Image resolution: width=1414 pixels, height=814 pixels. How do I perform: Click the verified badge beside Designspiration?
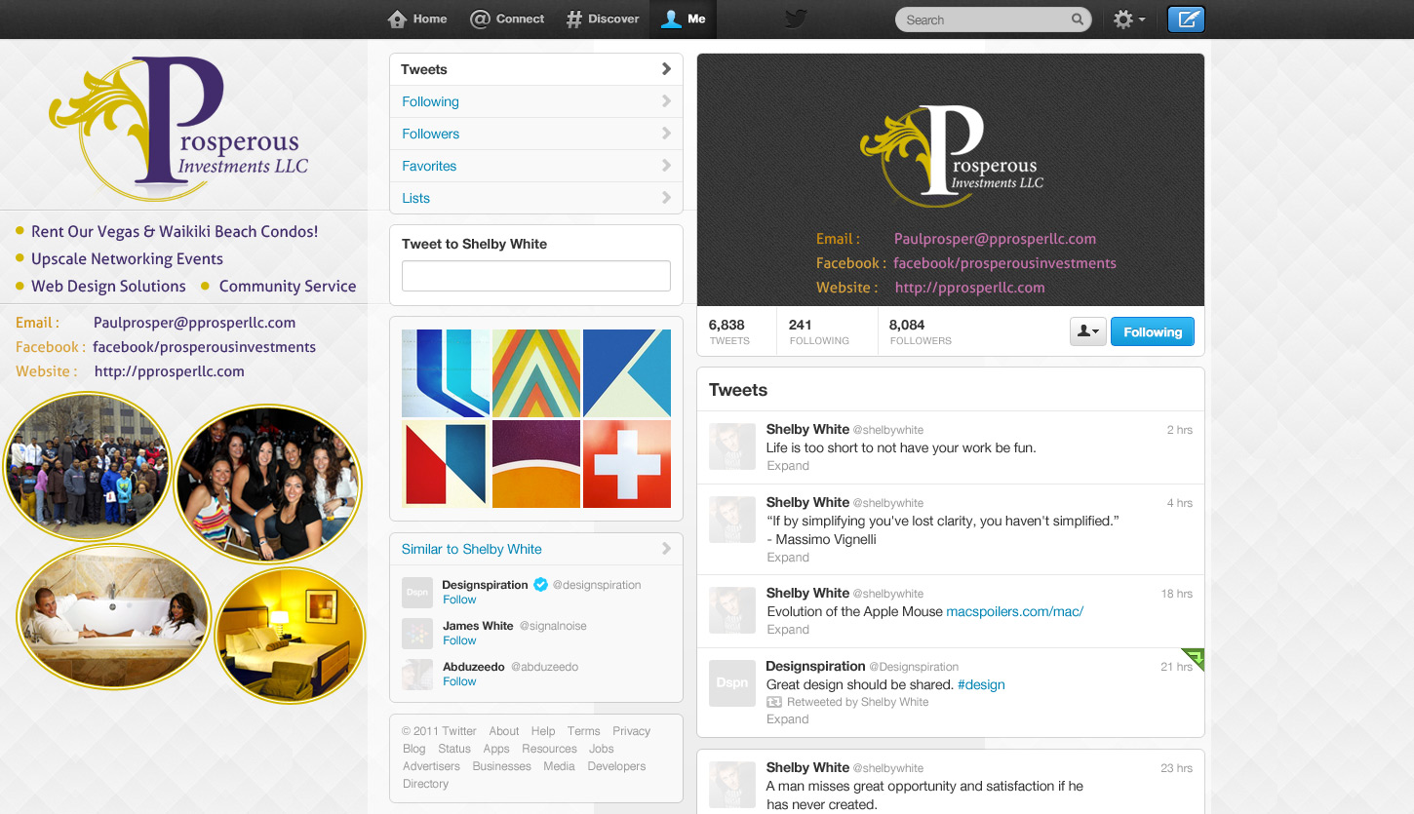pos(540,584)
